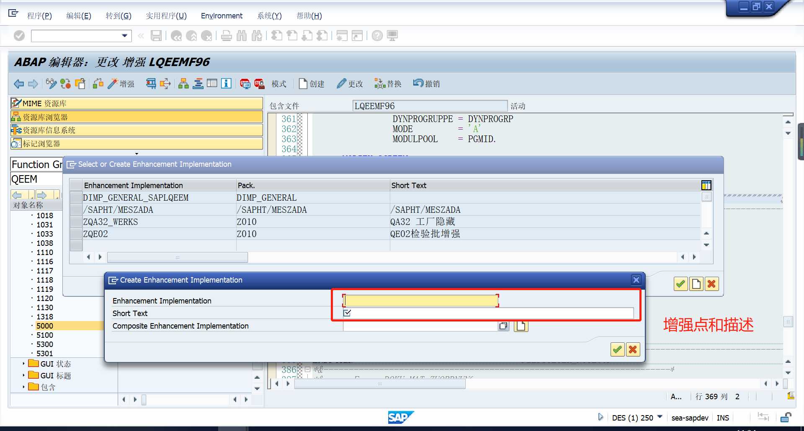This screenshot has width=804, height=431.
Task: Select row marker for DIMP_GENERAL_SAPLQEEM
Action: (x=76, y=197)
